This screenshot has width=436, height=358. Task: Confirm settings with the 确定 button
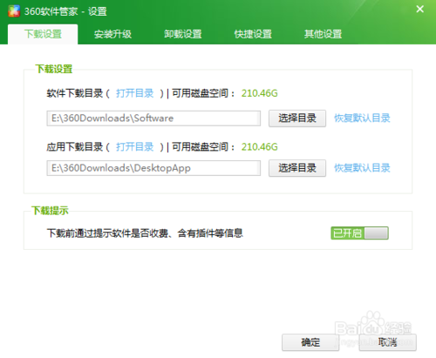310,342
